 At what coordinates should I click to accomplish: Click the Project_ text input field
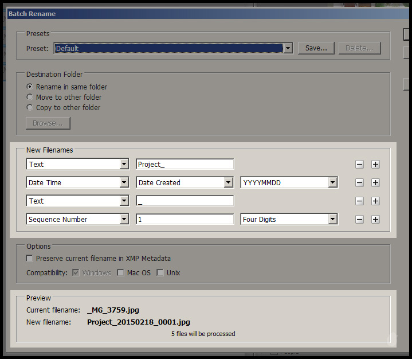coord(185,165)
